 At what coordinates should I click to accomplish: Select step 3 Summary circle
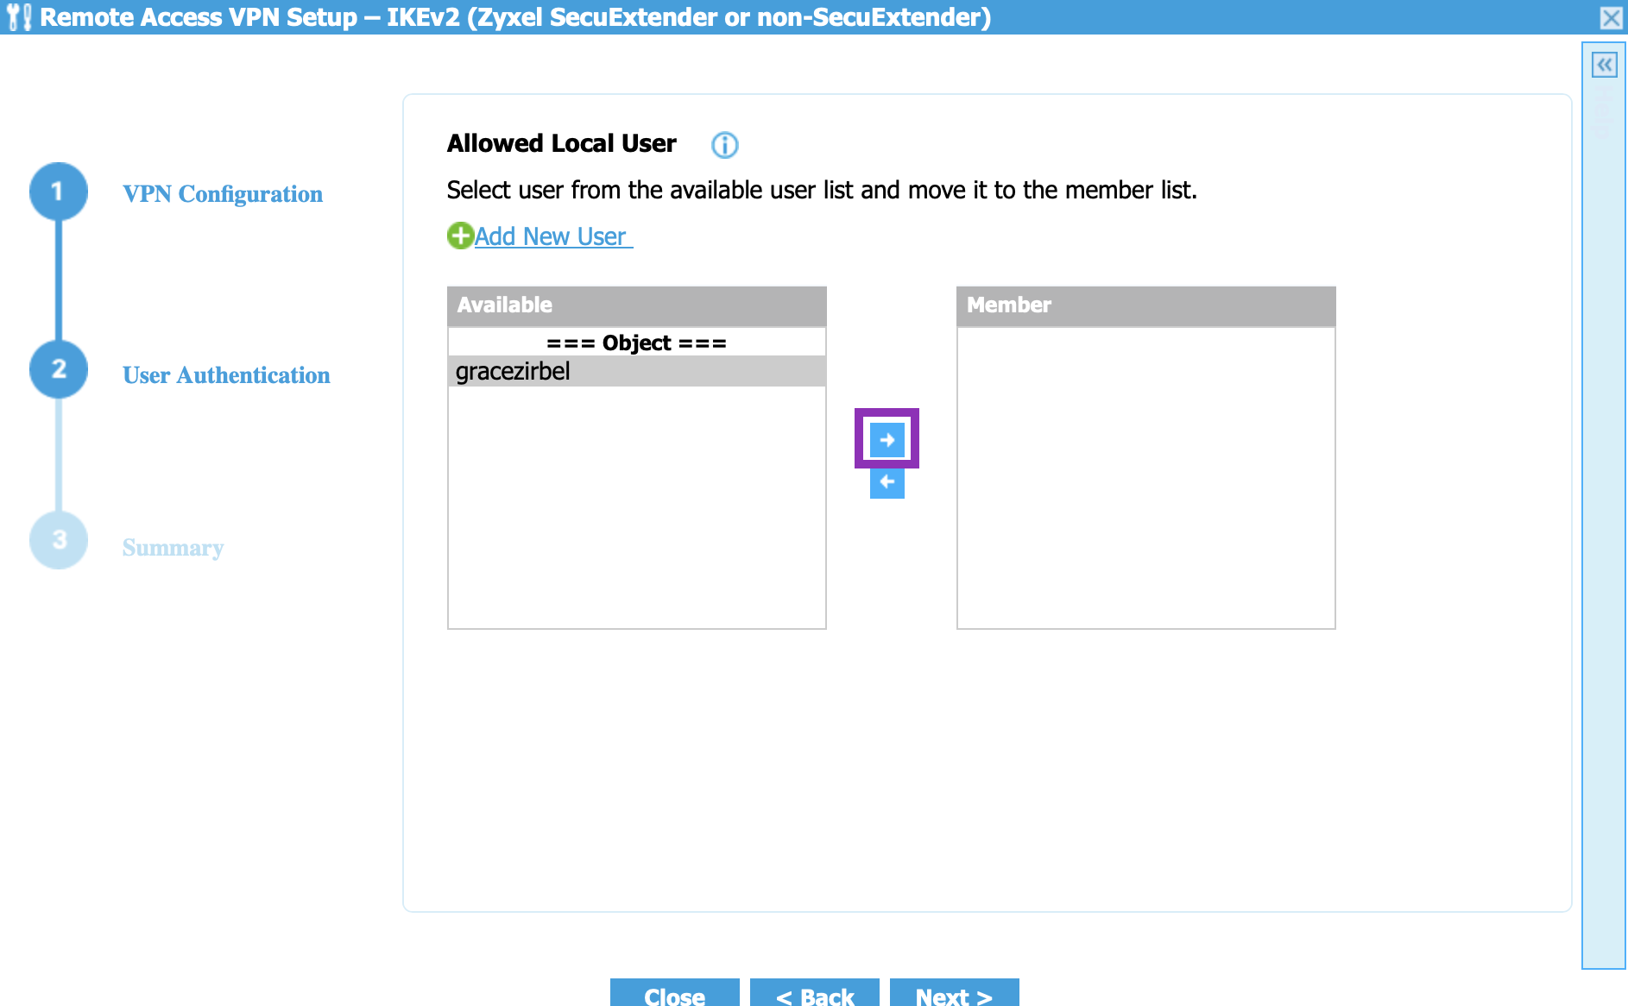(x=58, y=540)
